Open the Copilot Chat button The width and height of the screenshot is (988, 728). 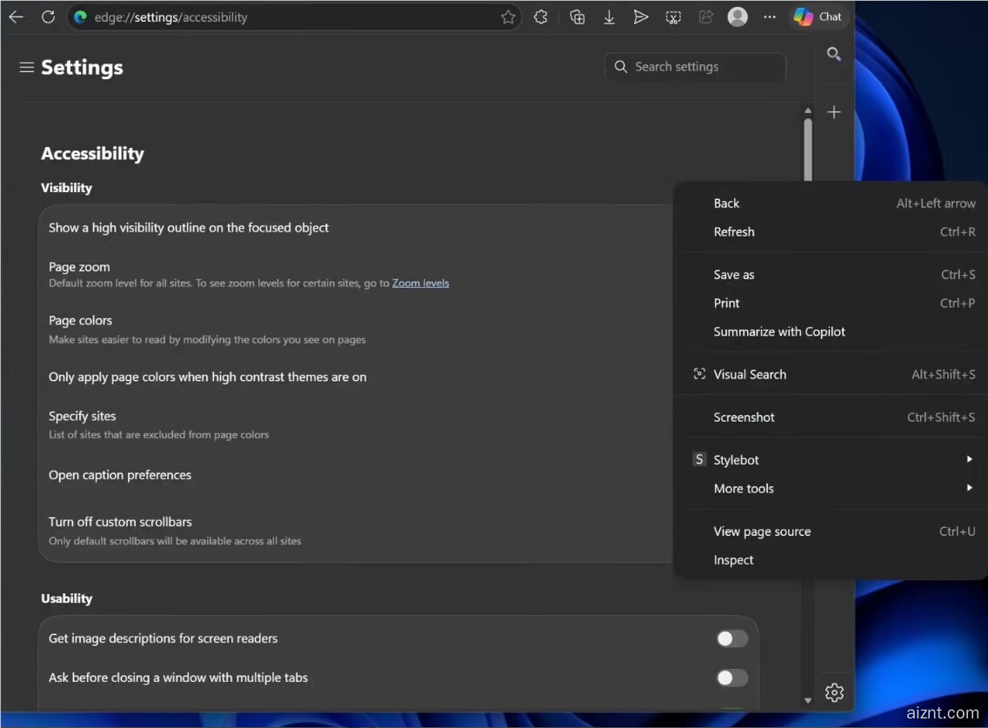tap(818, 17)
